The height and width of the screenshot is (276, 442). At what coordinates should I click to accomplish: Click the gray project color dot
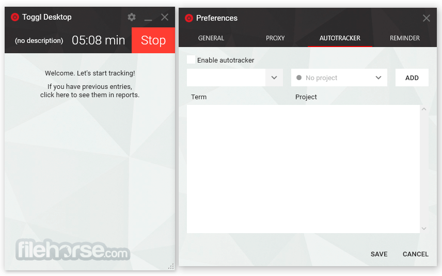(x=299, y=78)
